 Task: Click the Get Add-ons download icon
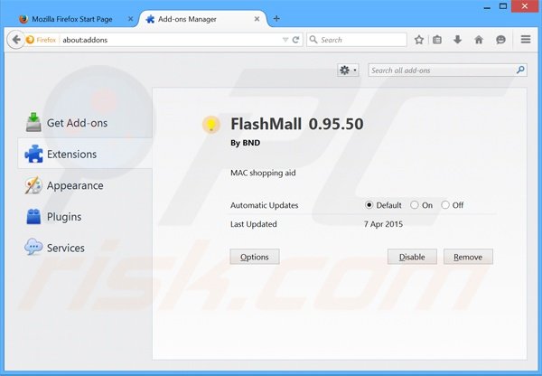pyautogui.click(x=33, y=122)
